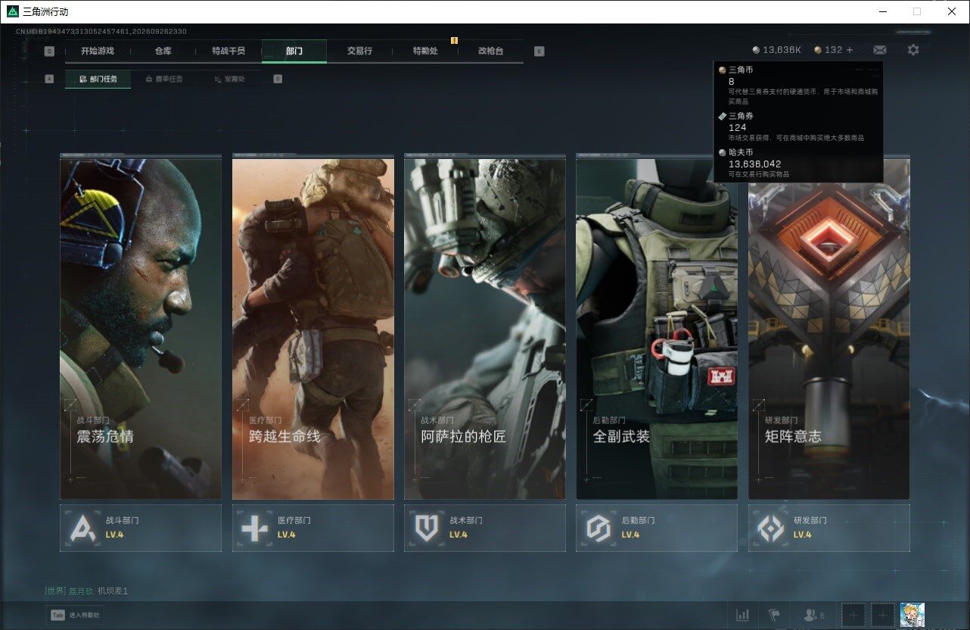Open the 仓库 tab
Viewport: 970px width, 630px height.
click(x=163, y=51)
